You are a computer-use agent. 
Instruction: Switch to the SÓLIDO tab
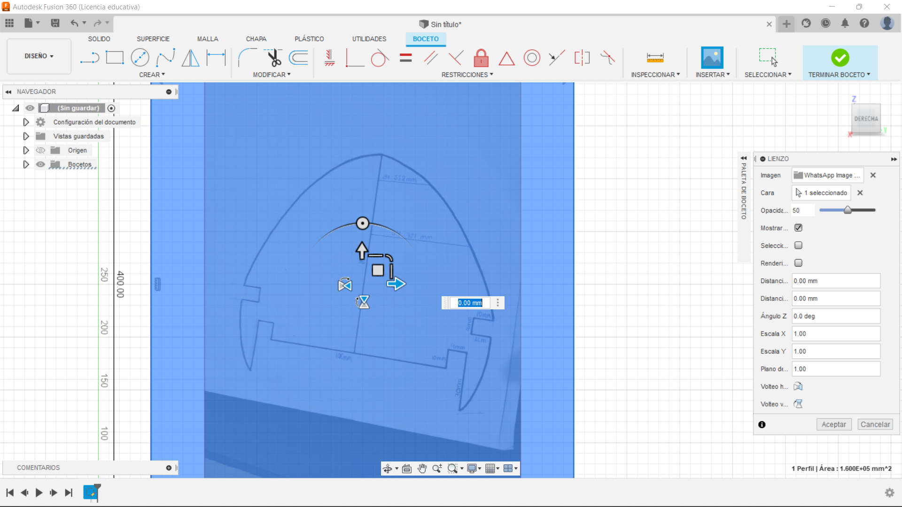(99, 39)
